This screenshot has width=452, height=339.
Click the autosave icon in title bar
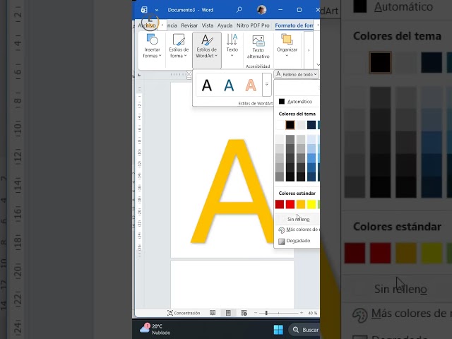coord(144,10)
